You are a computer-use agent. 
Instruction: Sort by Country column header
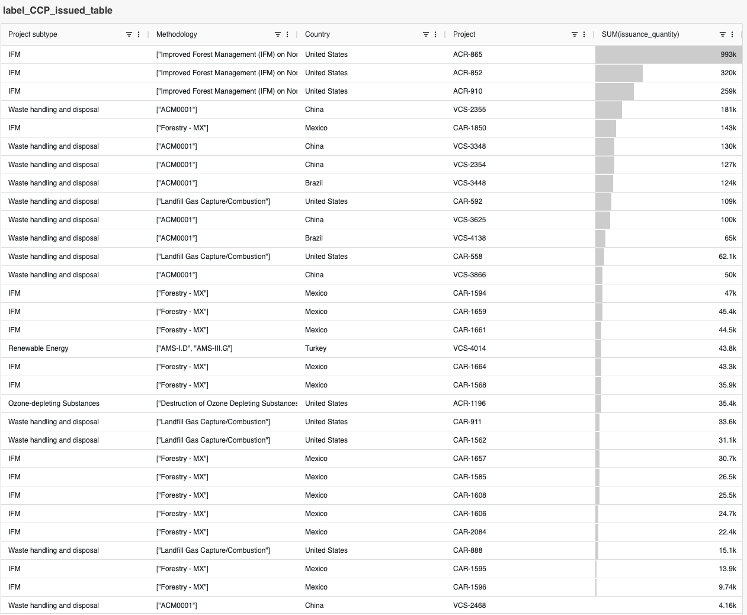point(318,34)
